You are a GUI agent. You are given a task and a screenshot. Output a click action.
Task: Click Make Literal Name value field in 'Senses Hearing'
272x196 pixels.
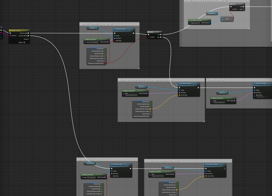(91, 177)
